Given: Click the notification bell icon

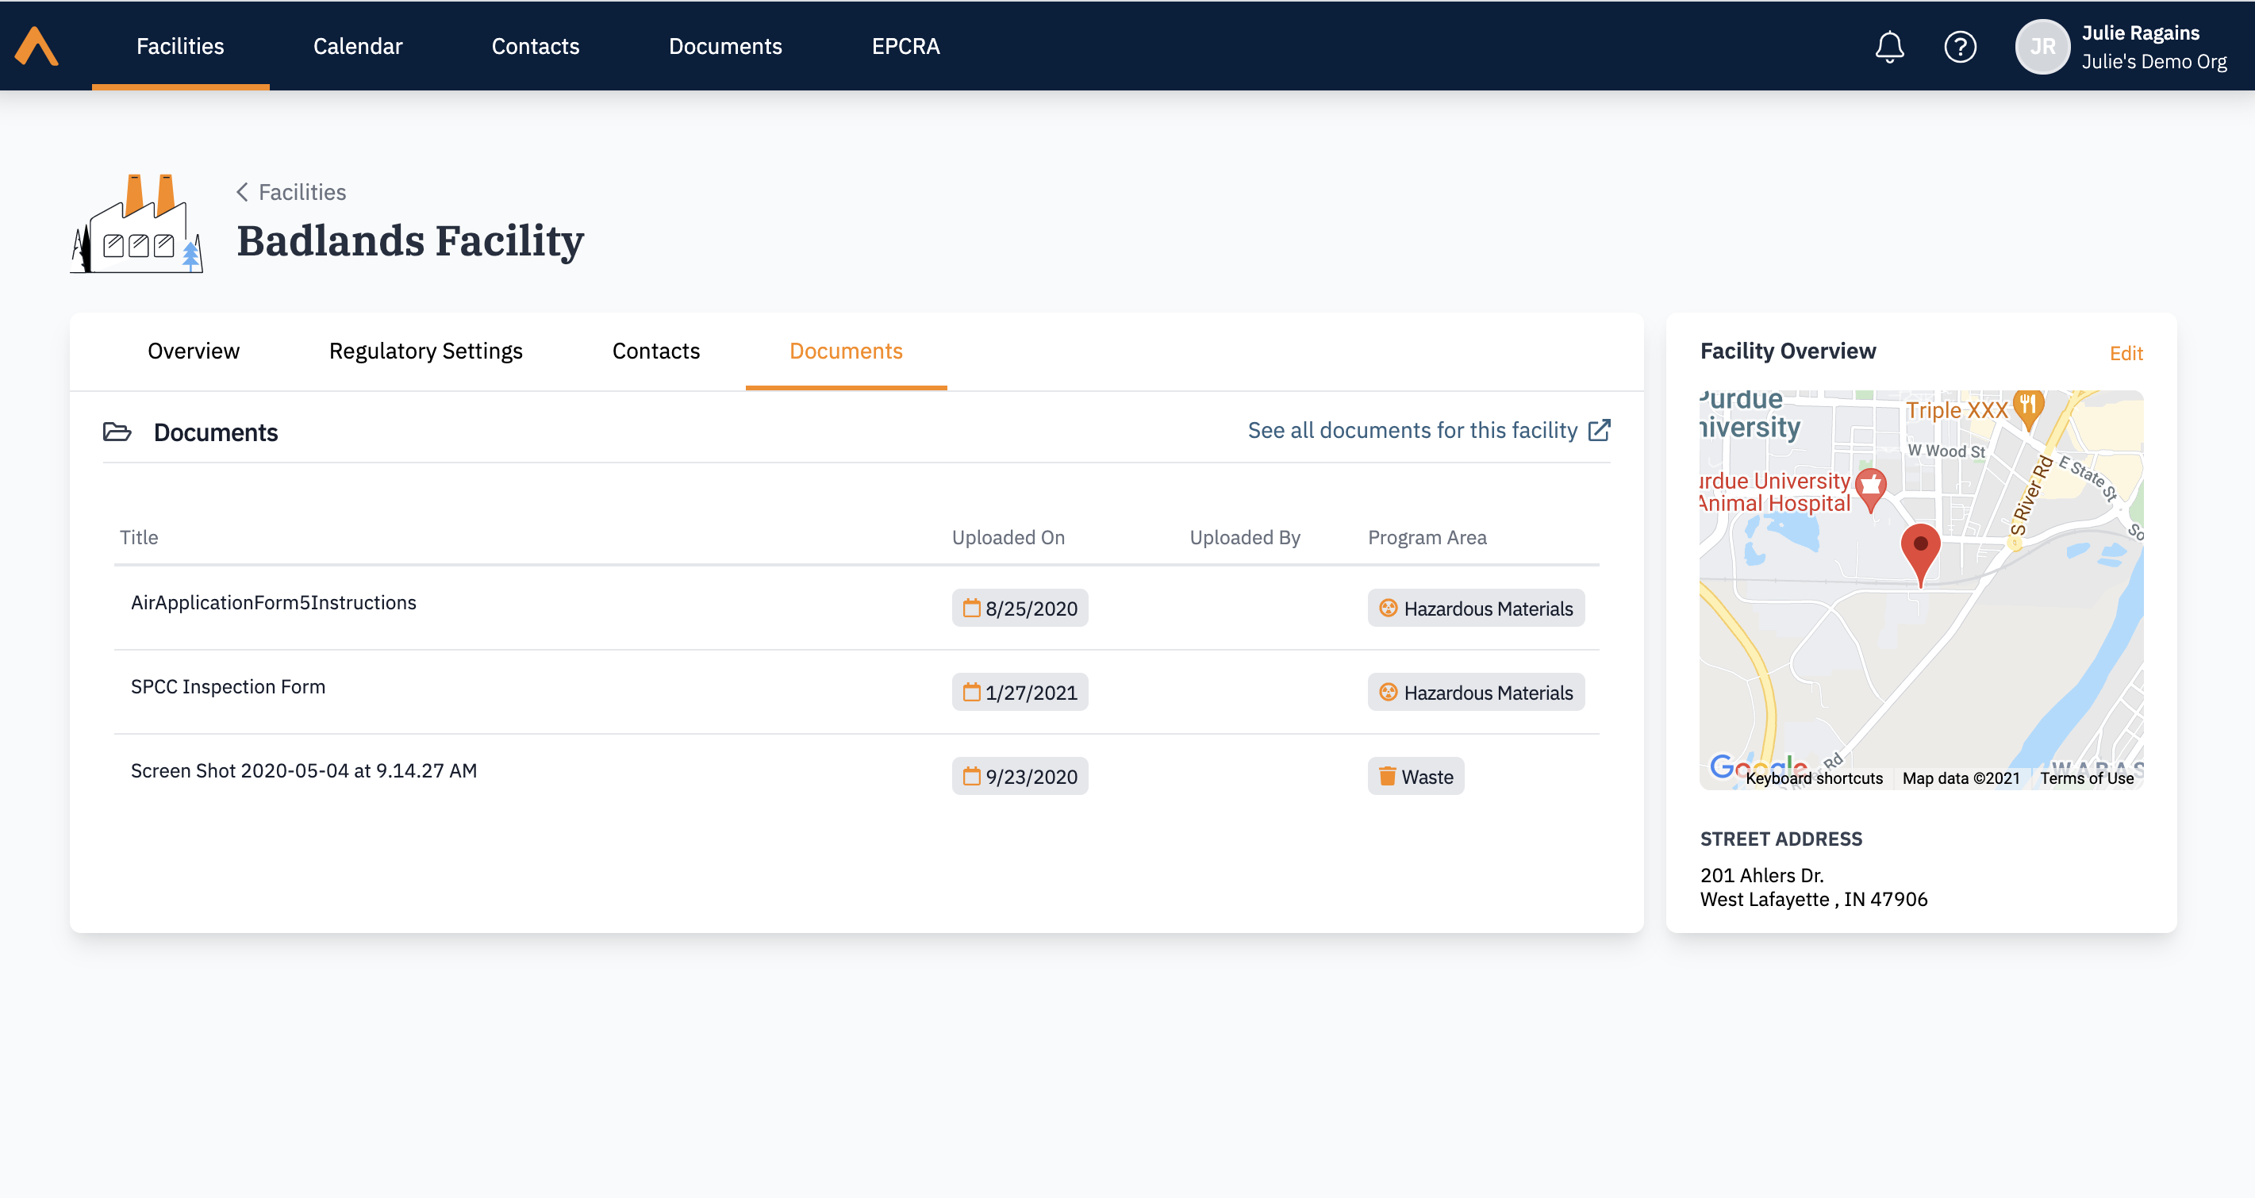Looking at the screenshot, I should [x=1888, y=46].
